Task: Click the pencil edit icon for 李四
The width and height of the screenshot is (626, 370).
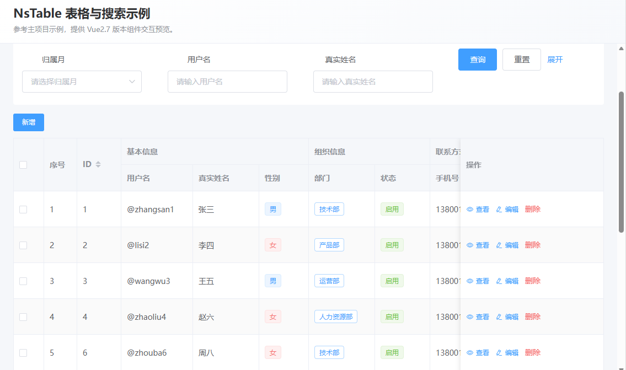Action: pos(499,245)
